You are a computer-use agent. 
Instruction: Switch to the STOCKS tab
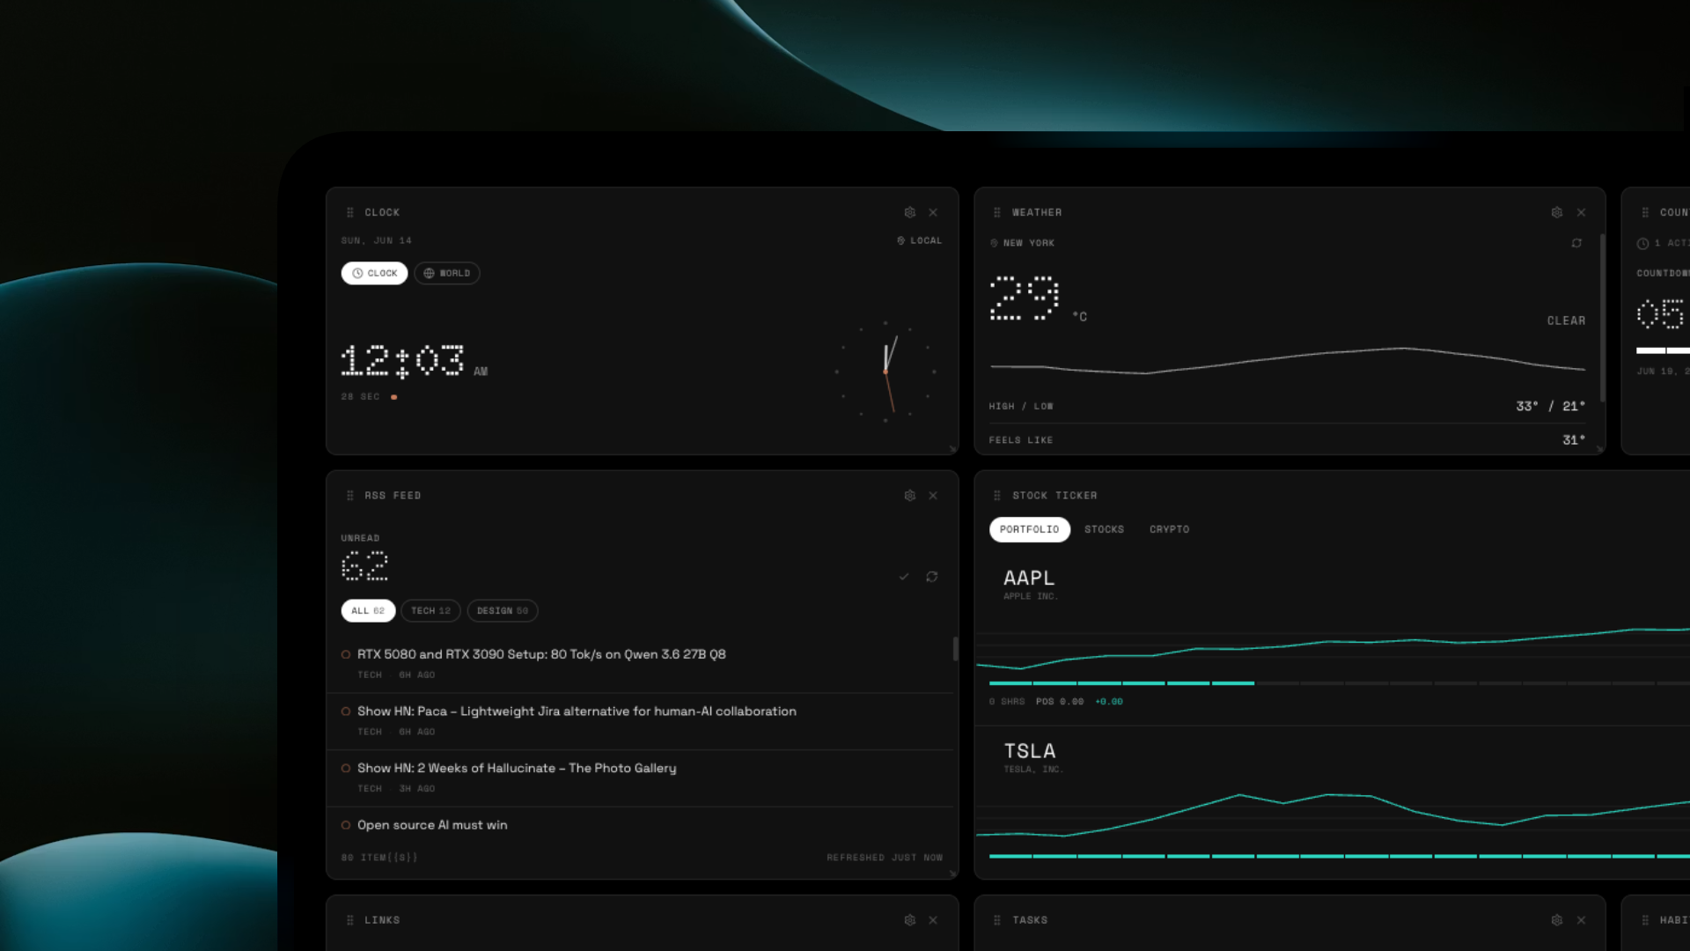pos(1104,529)
